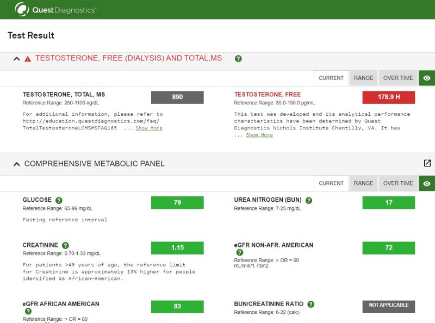Screen dimensions: 435x323
Task: Select RANGE tab in Metabolic Panel
Action: 363,183
